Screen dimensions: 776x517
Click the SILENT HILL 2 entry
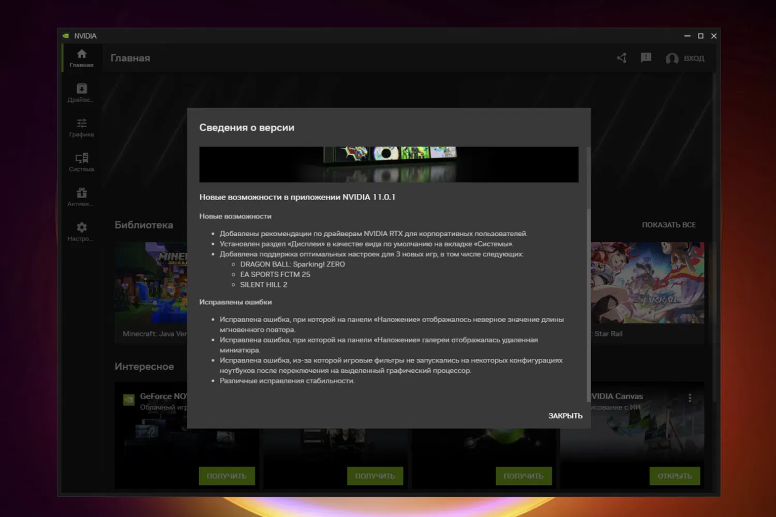(x=263, y=285)
